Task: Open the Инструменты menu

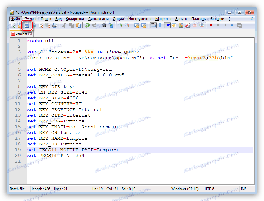Action: click(x=140, y=19)
